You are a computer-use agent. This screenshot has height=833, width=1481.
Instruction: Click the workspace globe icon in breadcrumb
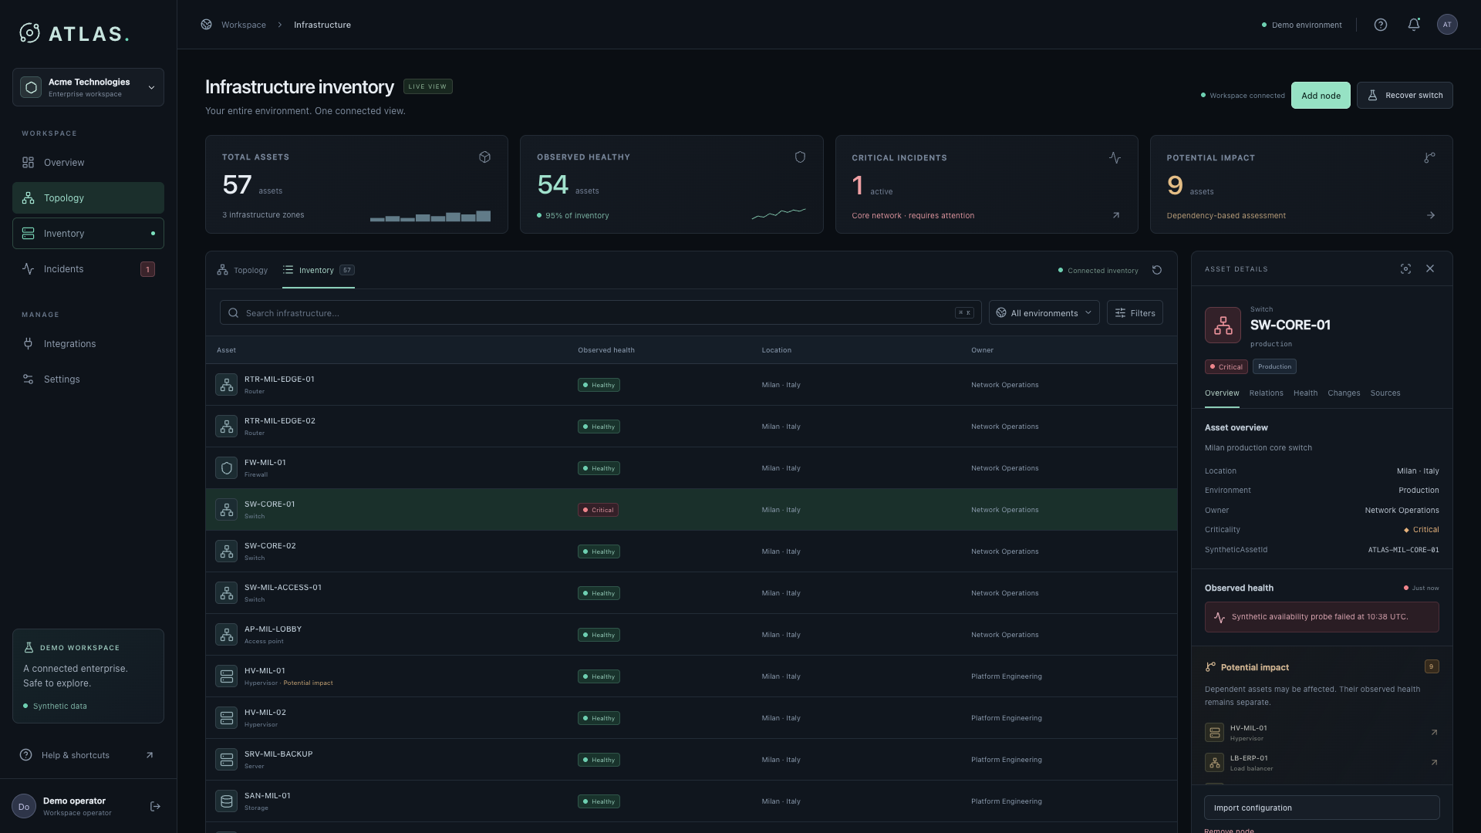[x=206, y=25]
